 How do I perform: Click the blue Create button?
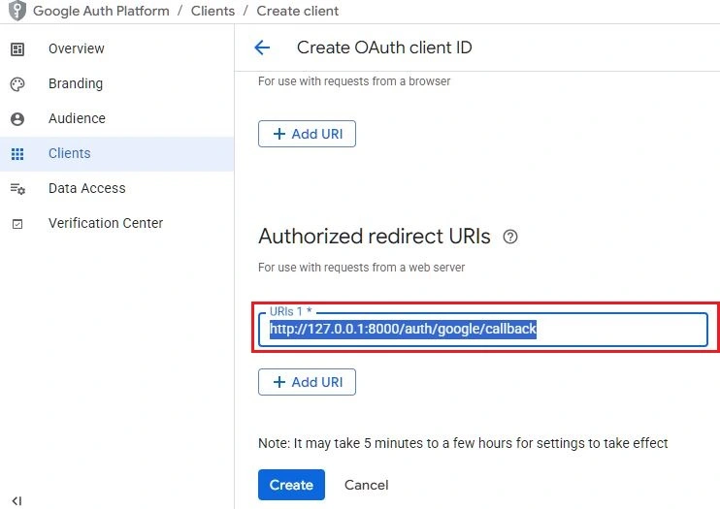point(291,485)
